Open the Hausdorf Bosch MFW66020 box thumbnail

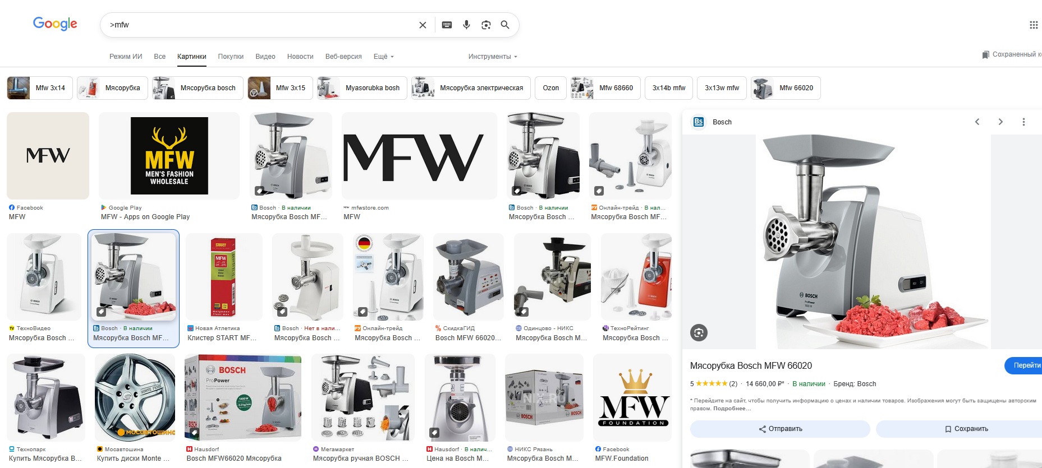coord(243,397)
